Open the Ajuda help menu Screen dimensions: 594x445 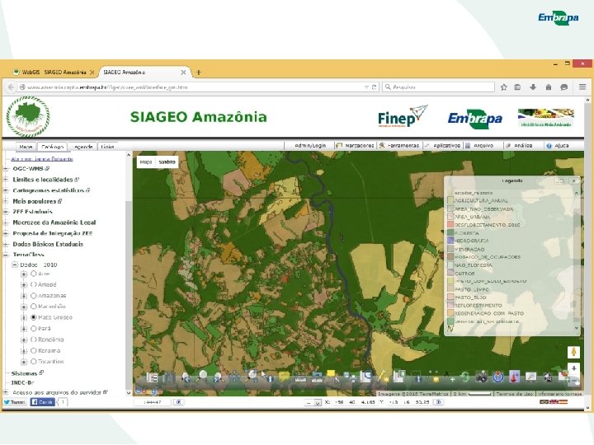pos(557,145)
